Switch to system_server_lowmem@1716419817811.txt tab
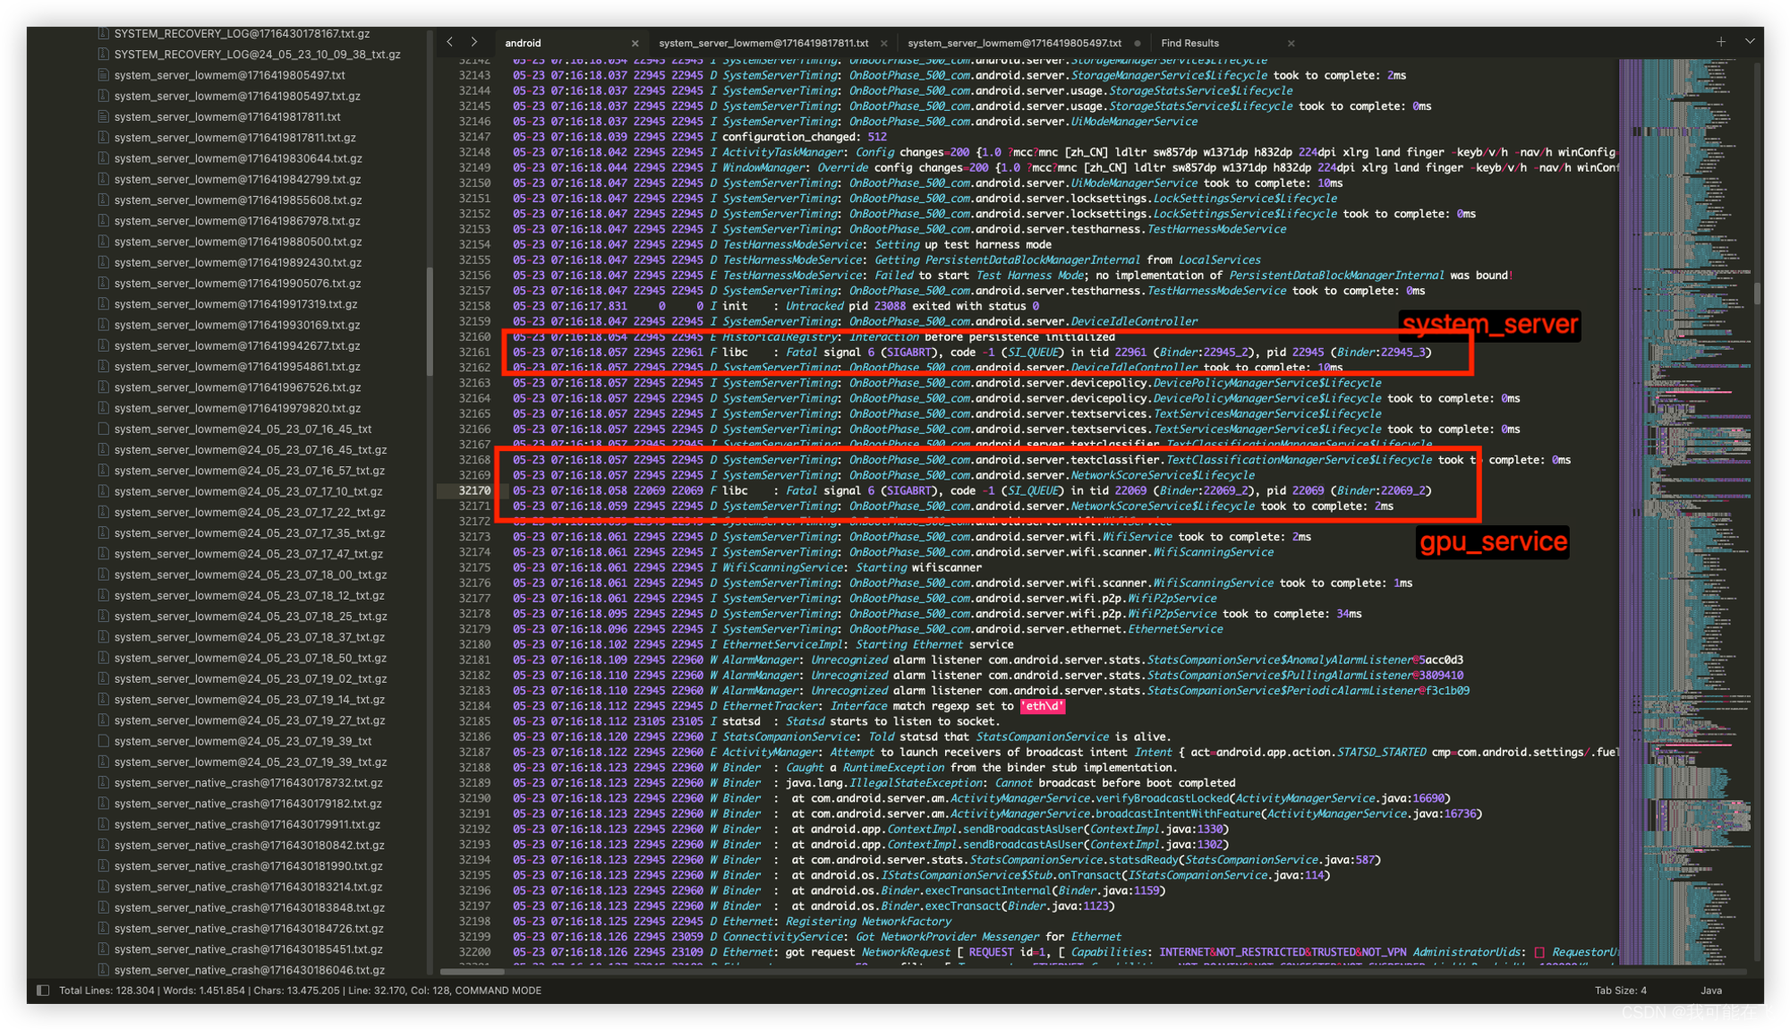 763,43
